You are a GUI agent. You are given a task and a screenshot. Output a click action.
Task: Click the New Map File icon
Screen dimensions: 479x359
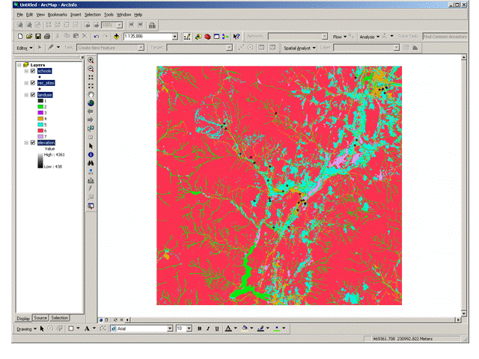tap(20, 37)
